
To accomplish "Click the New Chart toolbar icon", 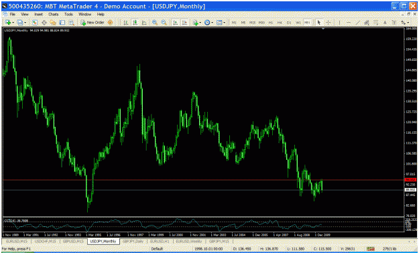I will (x=8, y=23).
